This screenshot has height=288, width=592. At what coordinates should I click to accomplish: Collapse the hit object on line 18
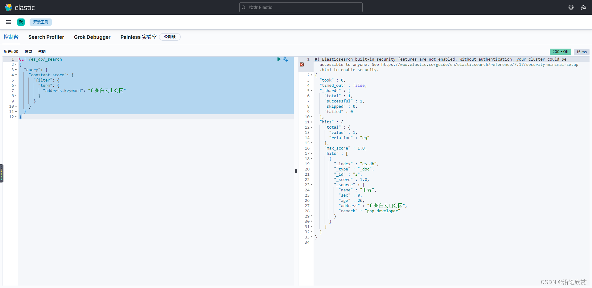coord(311,159)
